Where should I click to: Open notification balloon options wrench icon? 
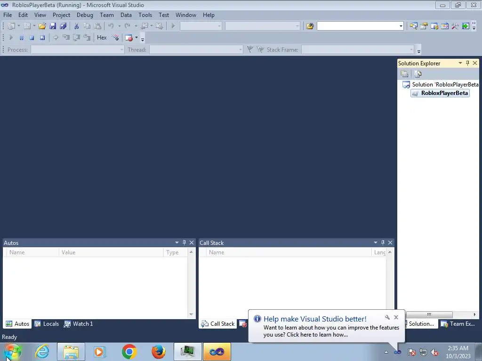tap(387, 317)
